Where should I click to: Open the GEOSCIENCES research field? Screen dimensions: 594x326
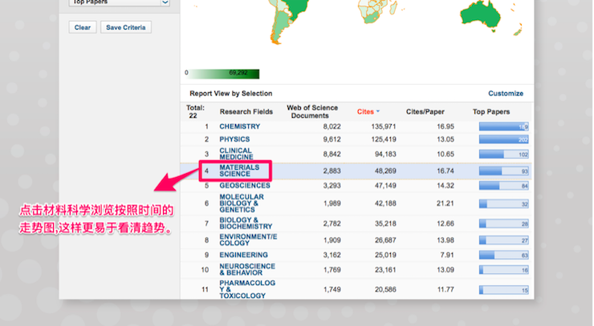coord(245,185)
